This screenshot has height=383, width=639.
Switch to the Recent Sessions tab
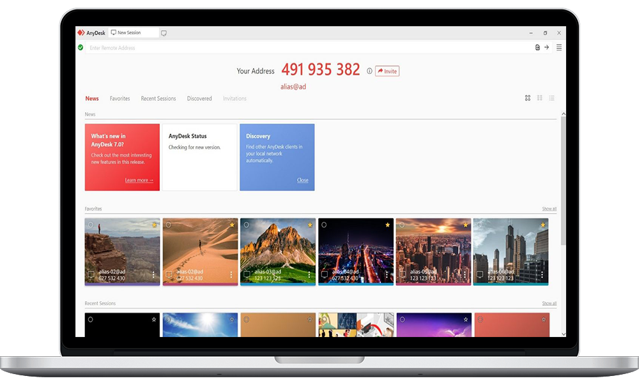tap(158, 99)
